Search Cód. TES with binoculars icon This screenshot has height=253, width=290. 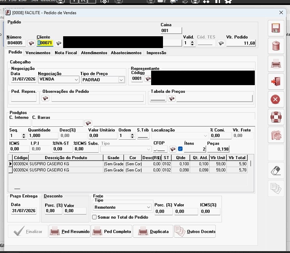(x=221, y=43)
